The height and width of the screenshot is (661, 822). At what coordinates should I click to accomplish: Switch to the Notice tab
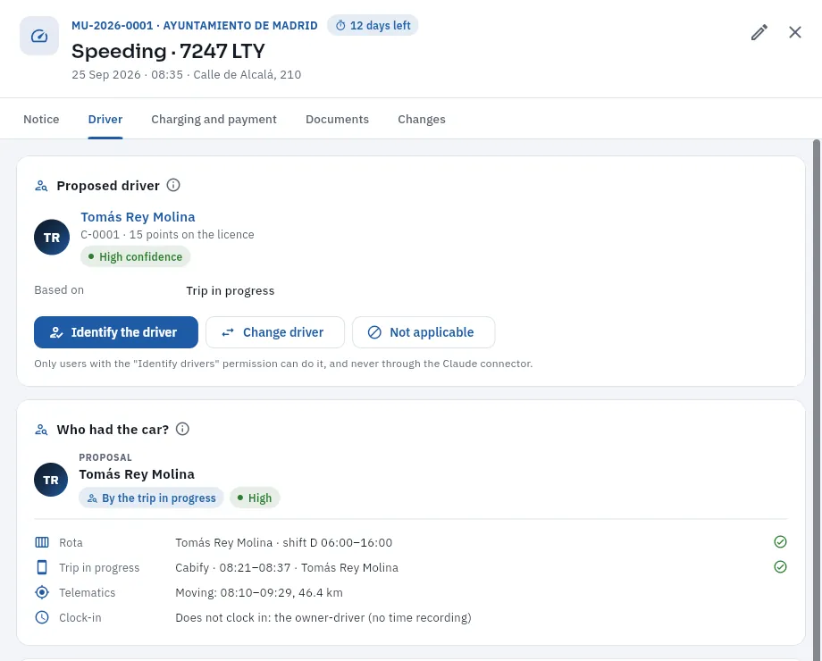[x=41, y=120]
